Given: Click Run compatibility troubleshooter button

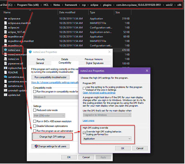Looking at the screenshot, I should pos(51,77).
